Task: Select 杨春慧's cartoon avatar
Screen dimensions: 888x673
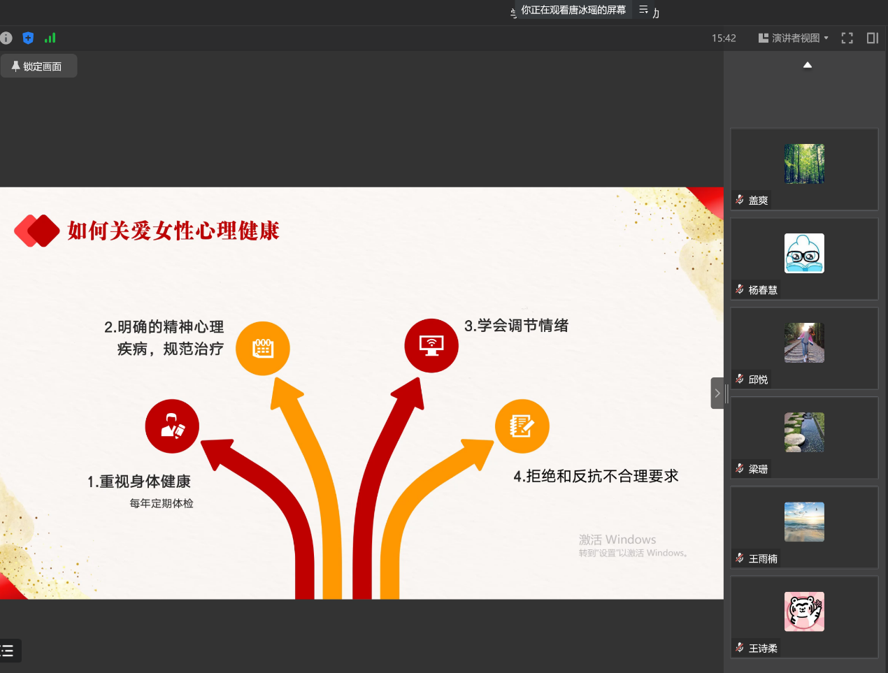Action: [x=804, y=253]
